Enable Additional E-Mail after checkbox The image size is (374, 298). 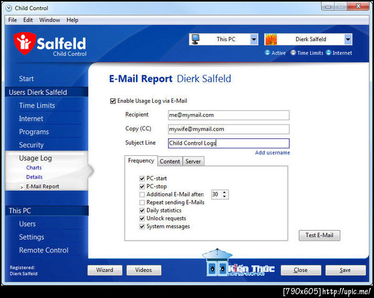[x=142, y=195]
